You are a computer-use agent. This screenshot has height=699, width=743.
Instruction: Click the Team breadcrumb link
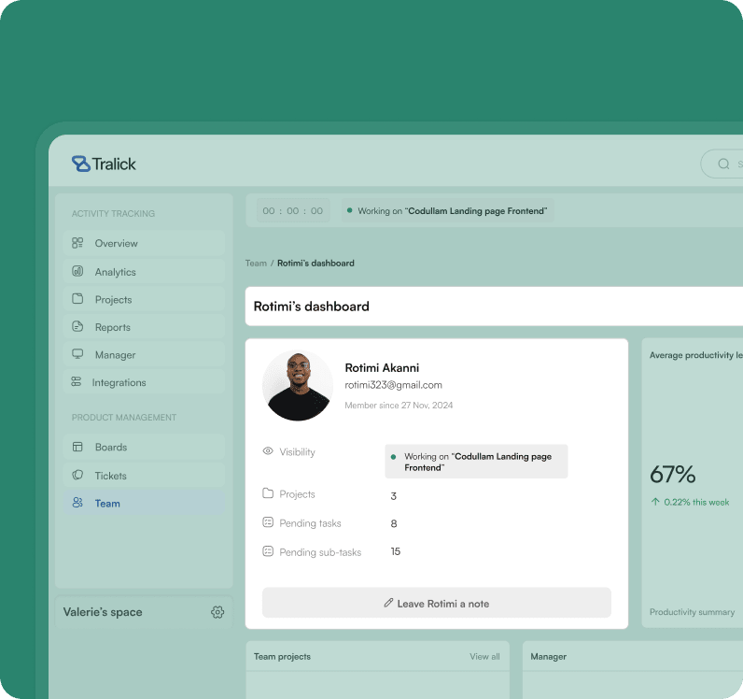(x=256, y=264)
